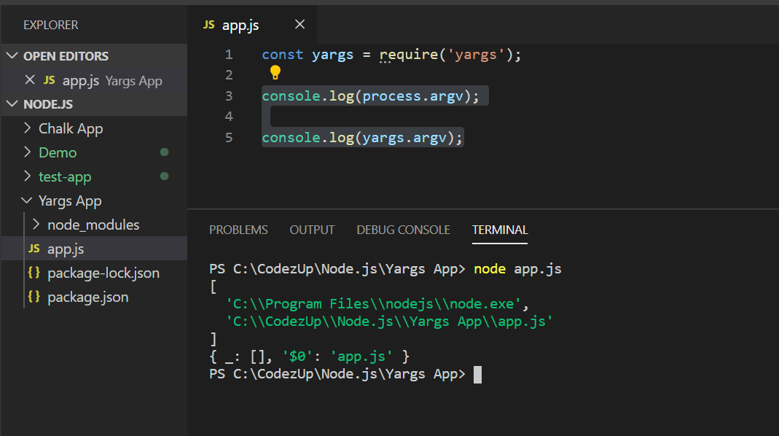Collapse the OPEN EDITORS section
Screen dimensions: 779x436
(x=12, y=55)
